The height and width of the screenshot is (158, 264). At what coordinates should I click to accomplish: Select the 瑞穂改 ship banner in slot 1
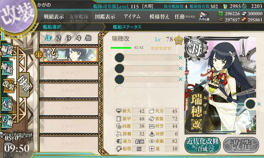[70, 55]
